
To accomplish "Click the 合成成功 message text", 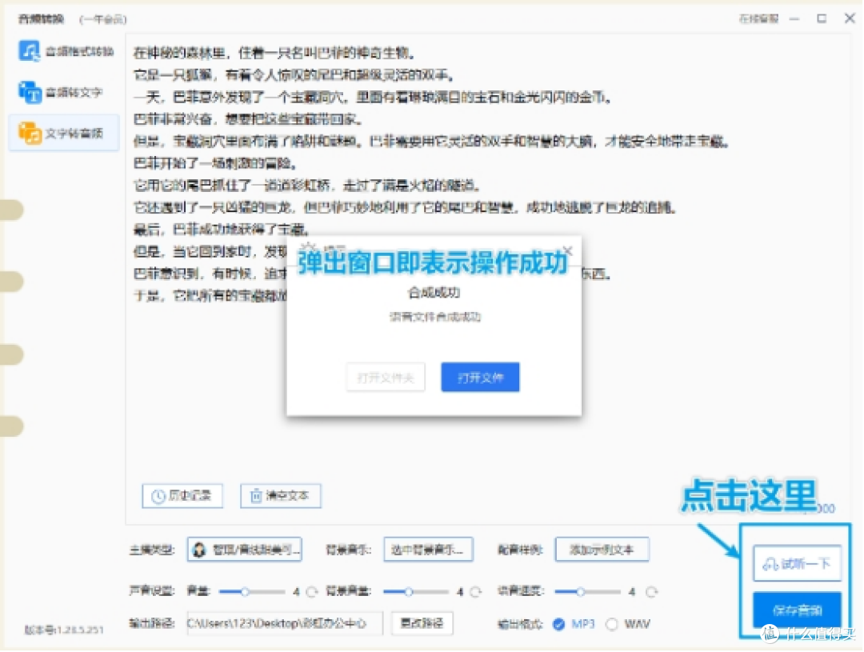I will point(434,293).
